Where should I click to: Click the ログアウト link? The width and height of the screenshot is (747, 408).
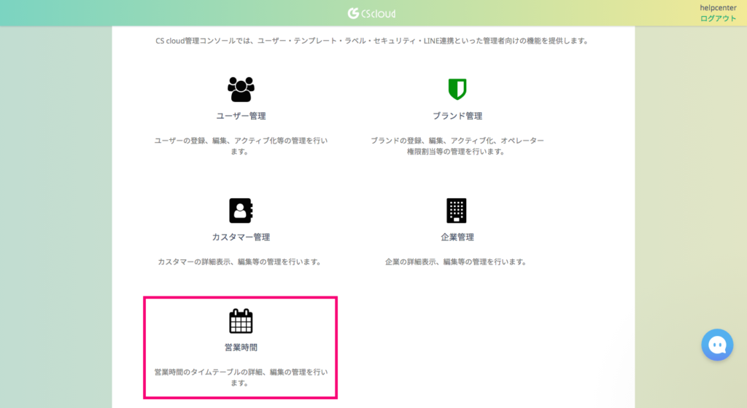tap(718, 18)
